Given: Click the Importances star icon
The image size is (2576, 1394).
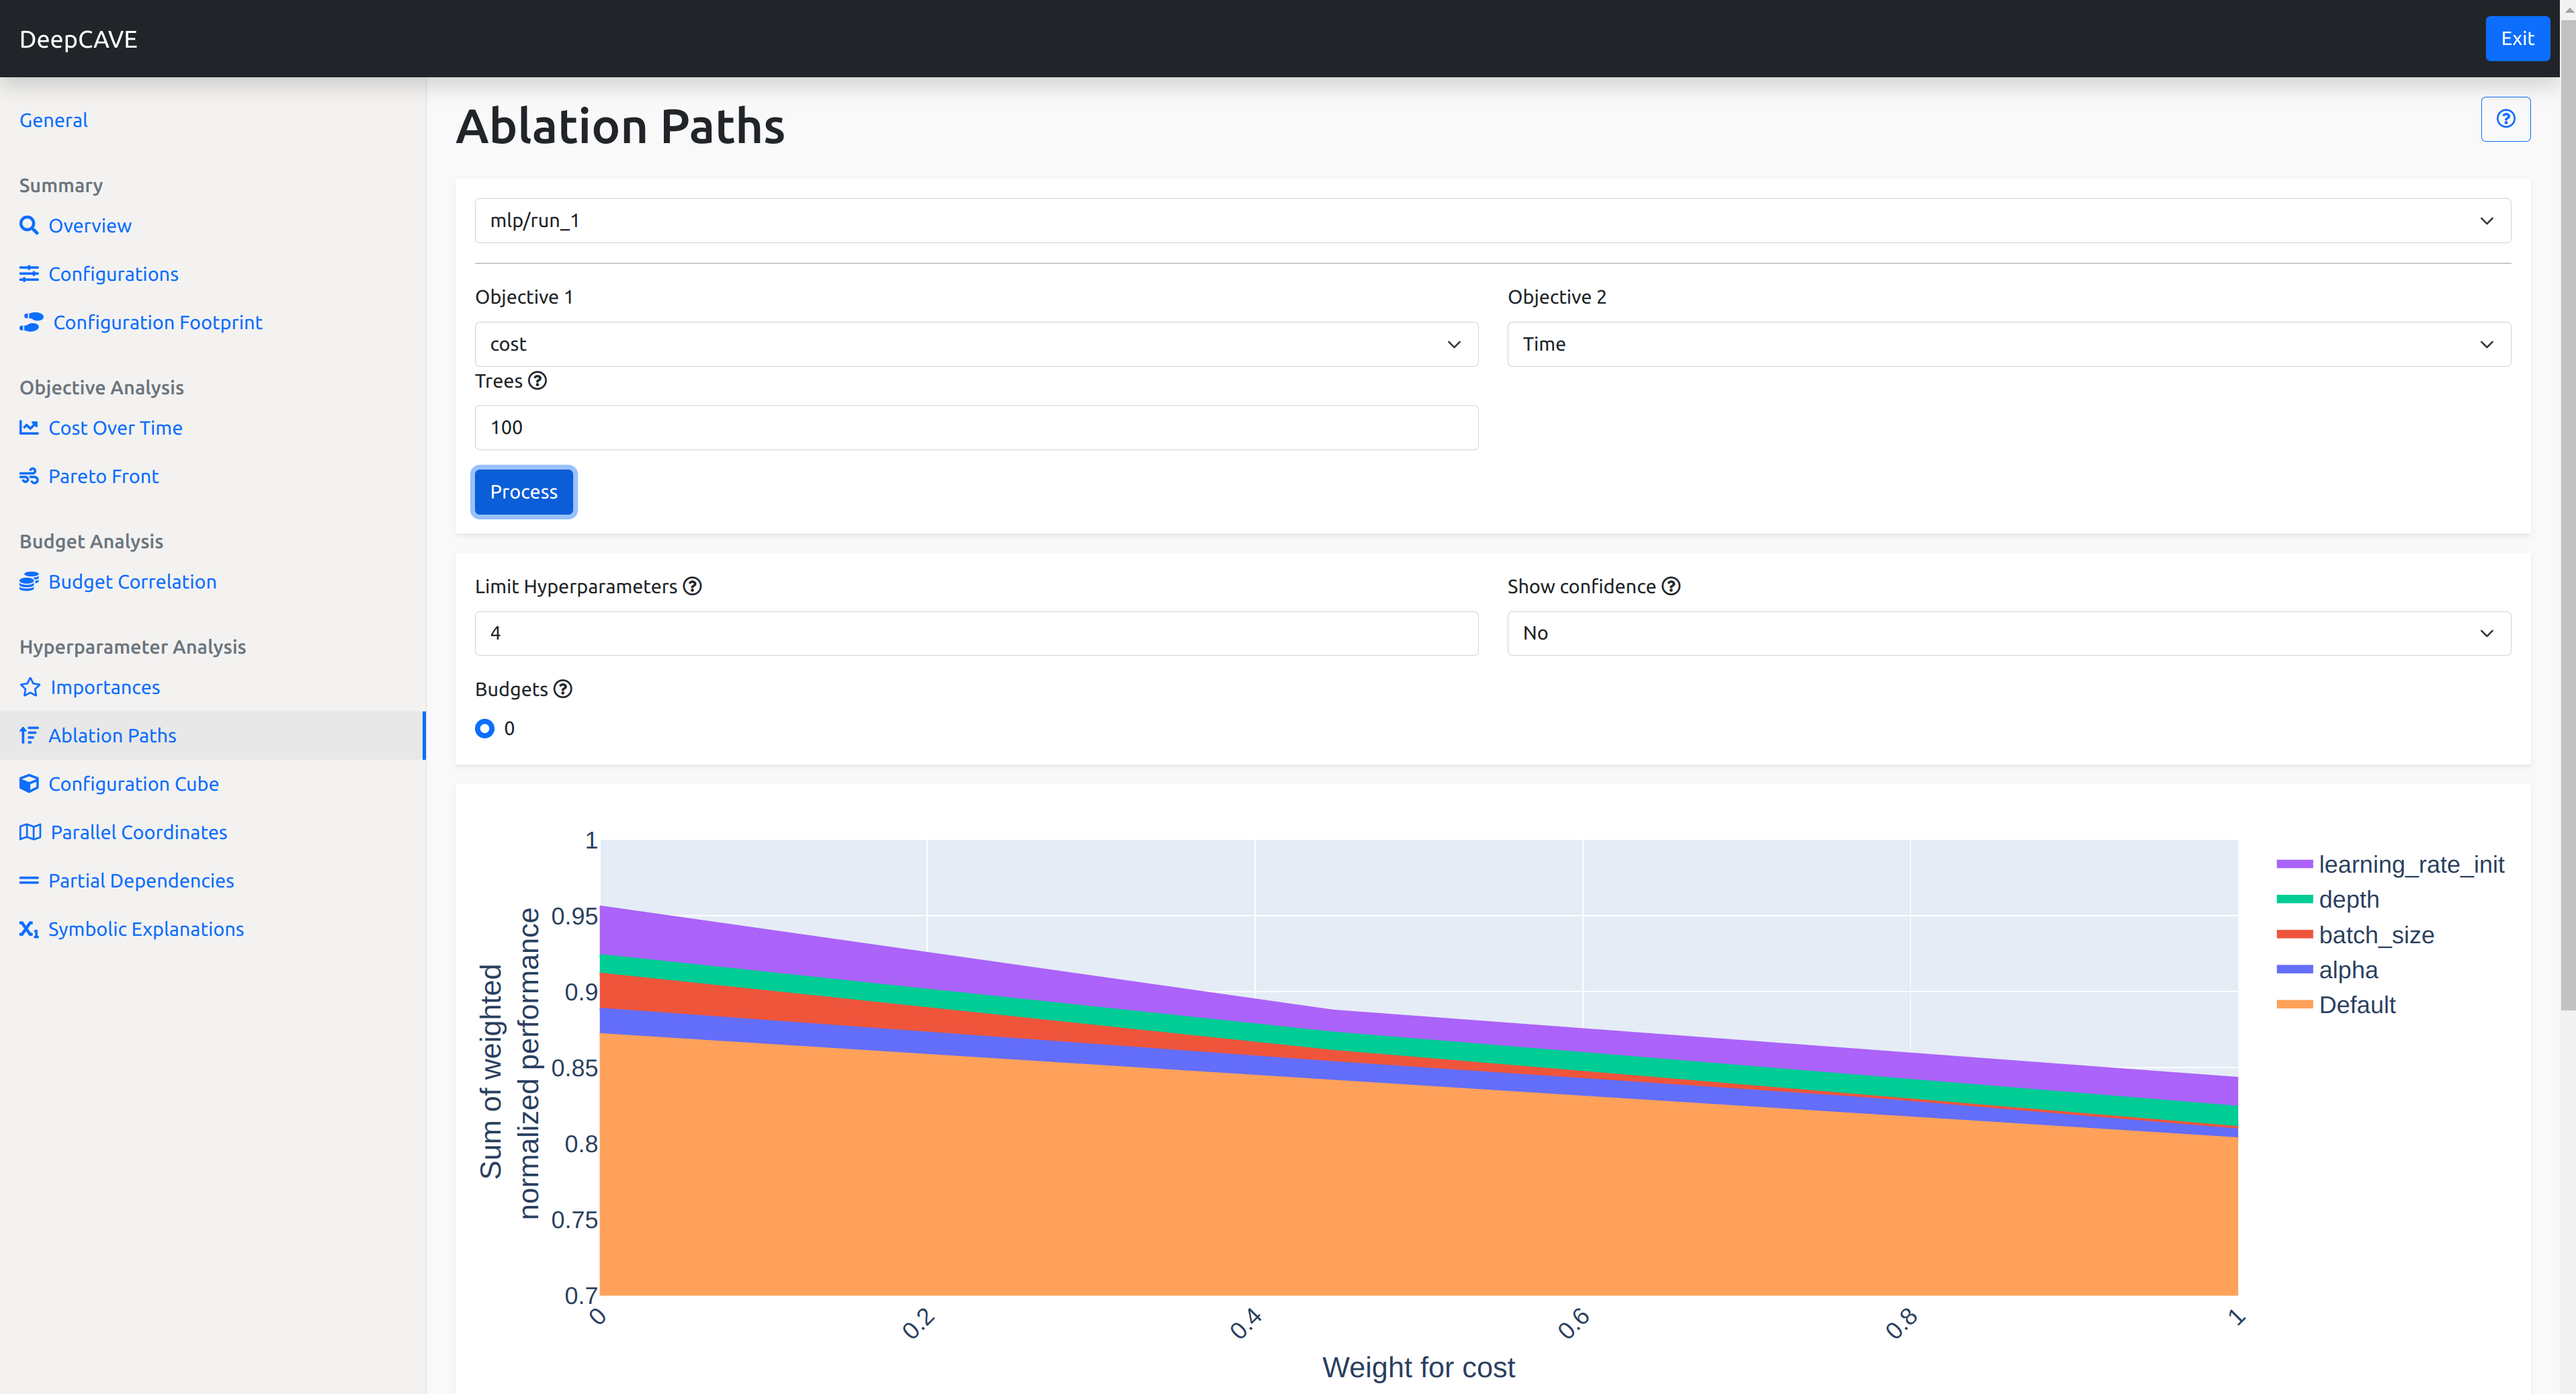Looking at the screenshot, I should pyautogui.click(x=30, y=687).
